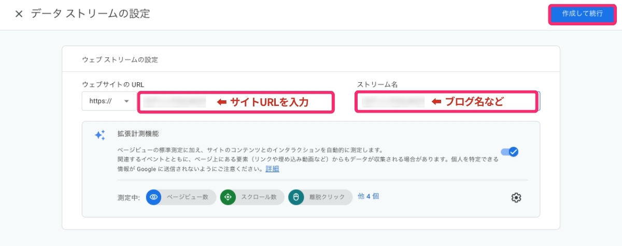Close the data stream settings panel
This screenshot has width=622, height=246.
pos(19,14)
